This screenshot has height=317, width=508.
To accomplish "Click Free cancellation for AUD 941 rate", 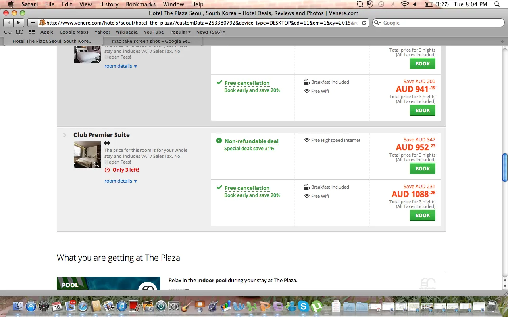I will (247, 83).
